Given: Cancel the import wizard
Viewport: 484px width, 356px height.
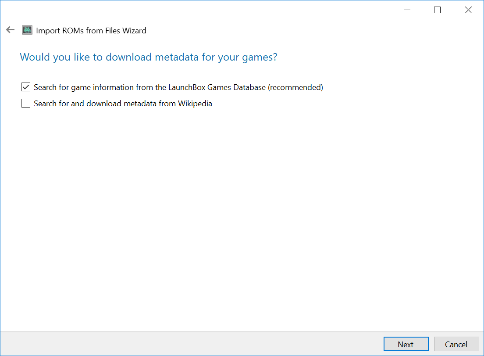Looking at the screenshot, I should click(456, 344).
